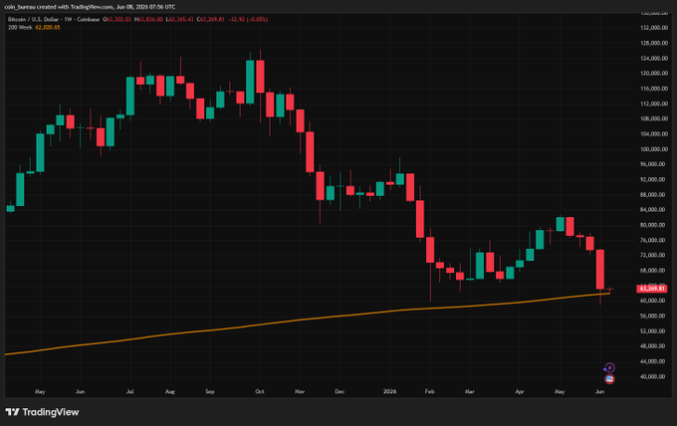
Task: Click the open value 63,302.03
Action: click(118, 20)
